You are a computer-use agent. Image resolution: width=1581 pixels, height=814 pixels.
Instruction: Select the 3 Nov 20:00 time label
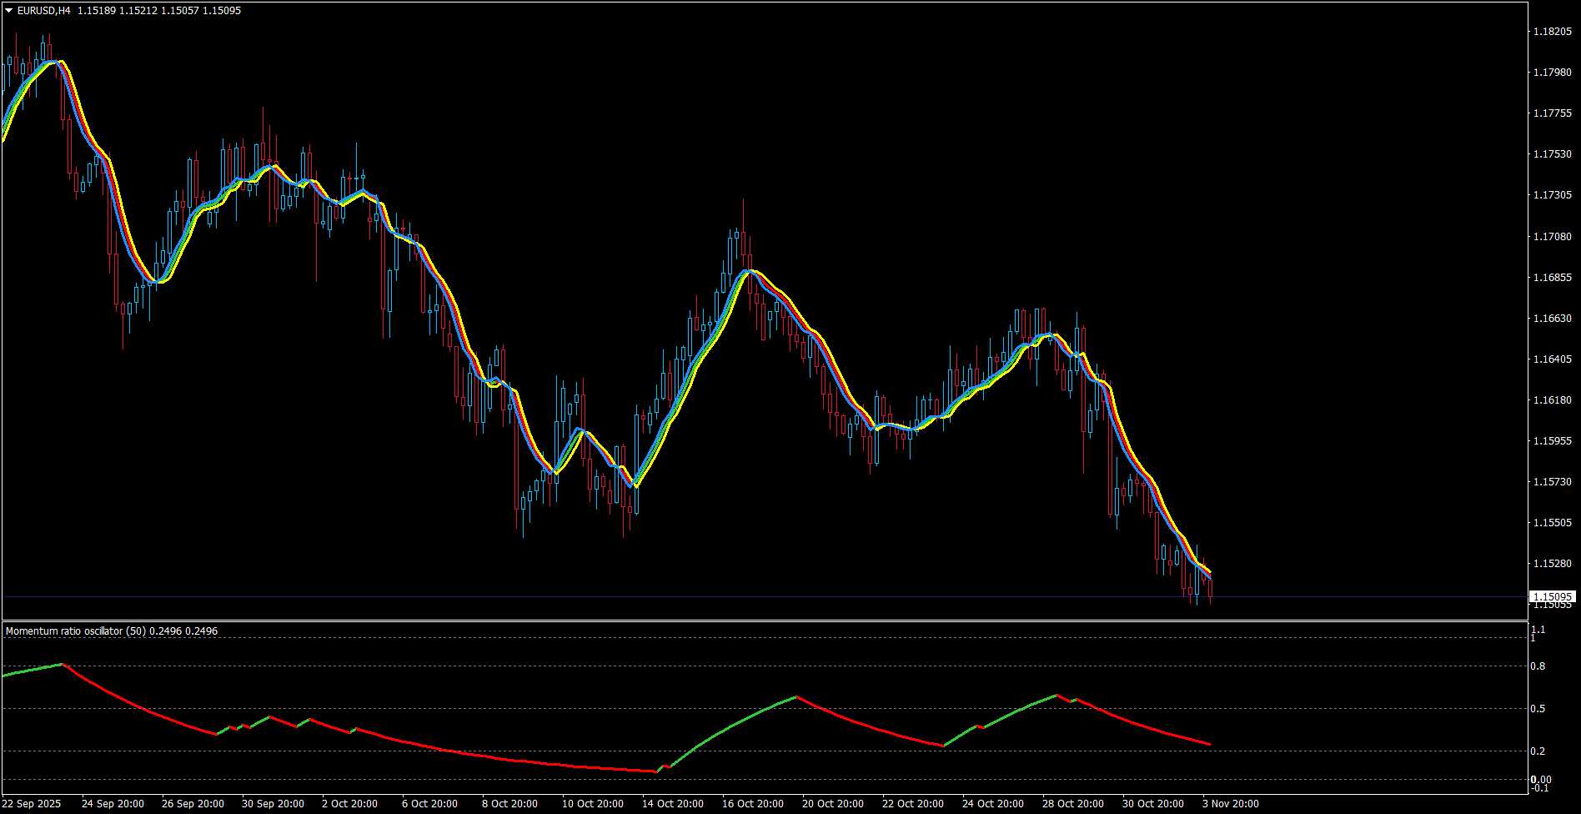(1231, 804)
